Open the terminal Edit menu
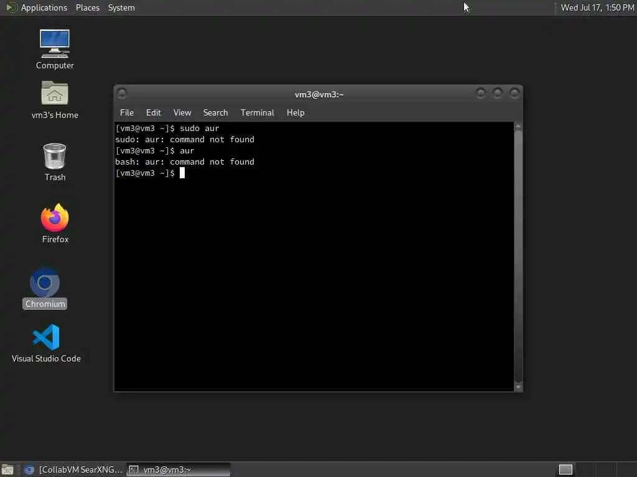The height and width of the screenshot is (477, 637). click(x=154, y=113)
